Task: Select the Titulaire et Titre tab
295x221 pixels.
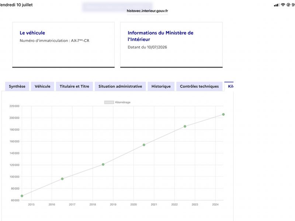Action: (x=74, y=87)
